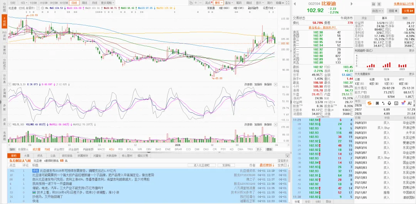The width and height of the screenshot is (416, 204).
Task: Click 改参数 on KDJ panel
Action: [248, 84]
